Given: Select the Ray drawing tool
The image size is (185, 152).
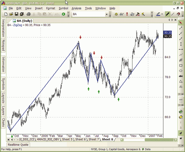Looking at the screenshot, I should click(x=181, y=33).
